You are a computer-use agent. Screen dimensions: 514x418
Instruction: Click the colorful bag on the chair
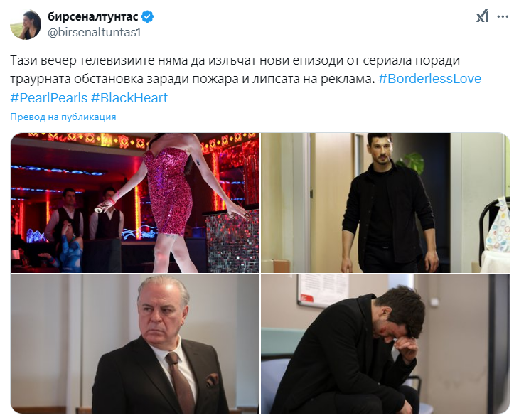[498, 225]
